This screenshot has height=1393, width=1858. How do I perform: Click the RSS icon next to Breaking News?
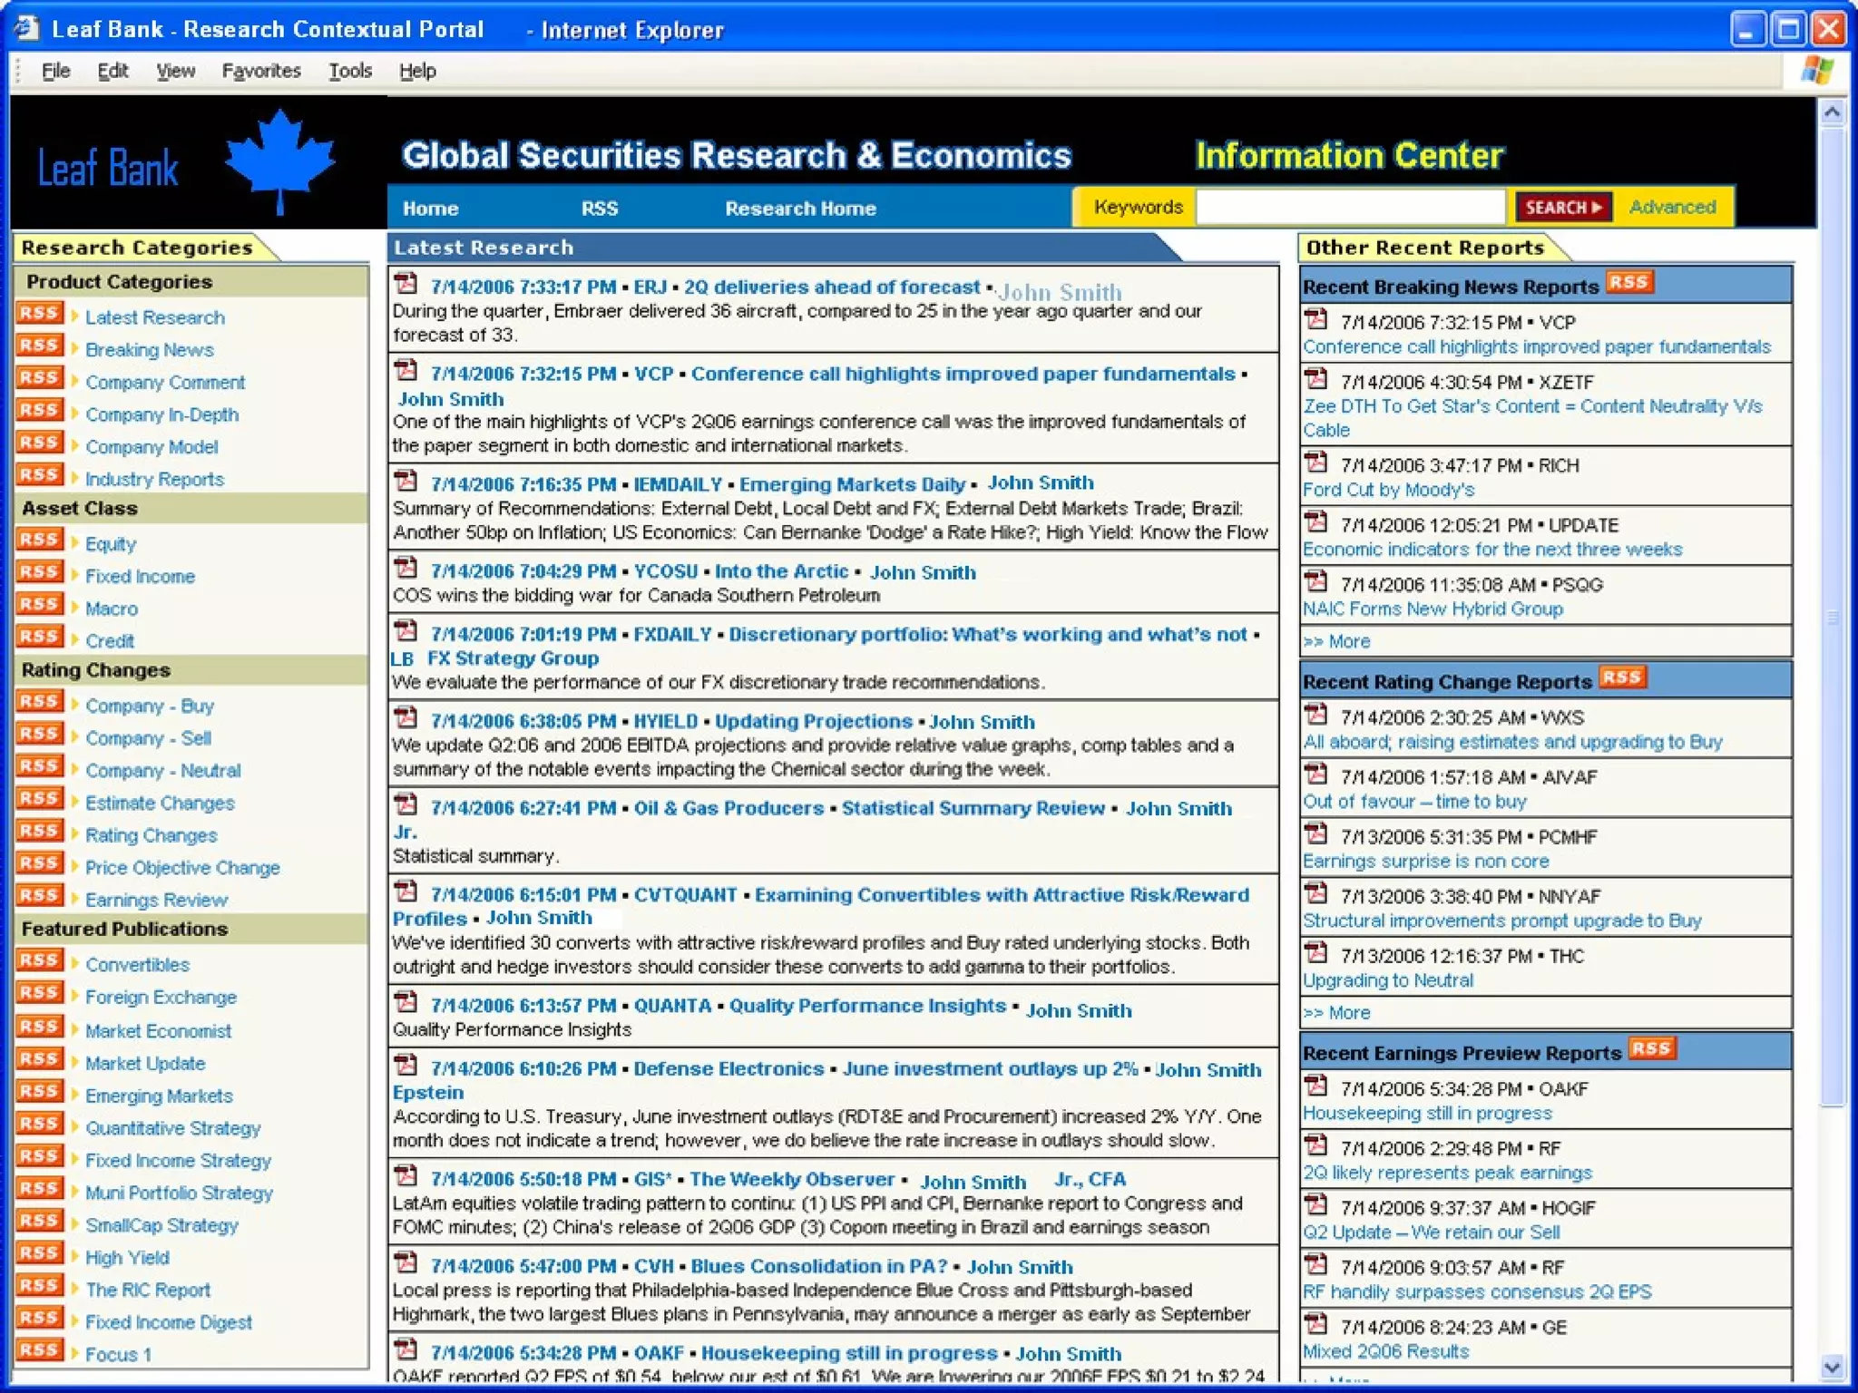(x=39, y=346)
